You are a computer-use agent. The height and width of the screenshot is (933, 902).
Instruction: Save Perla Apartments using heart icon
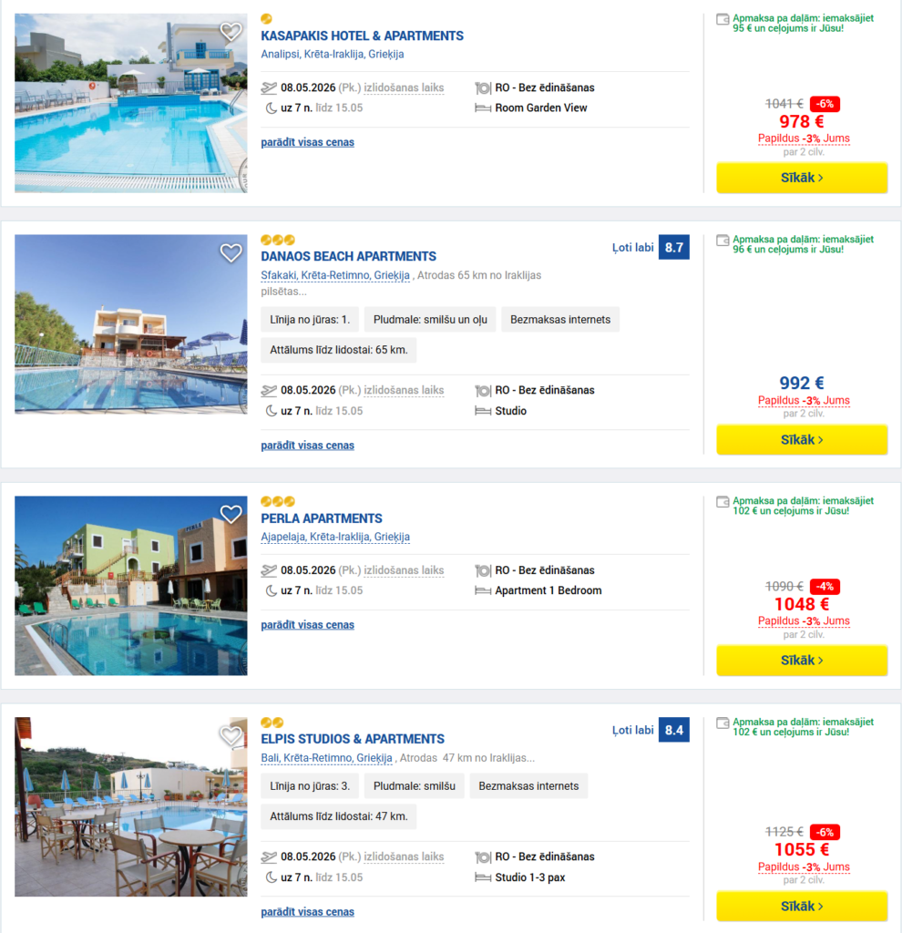[x=231, y=515]
